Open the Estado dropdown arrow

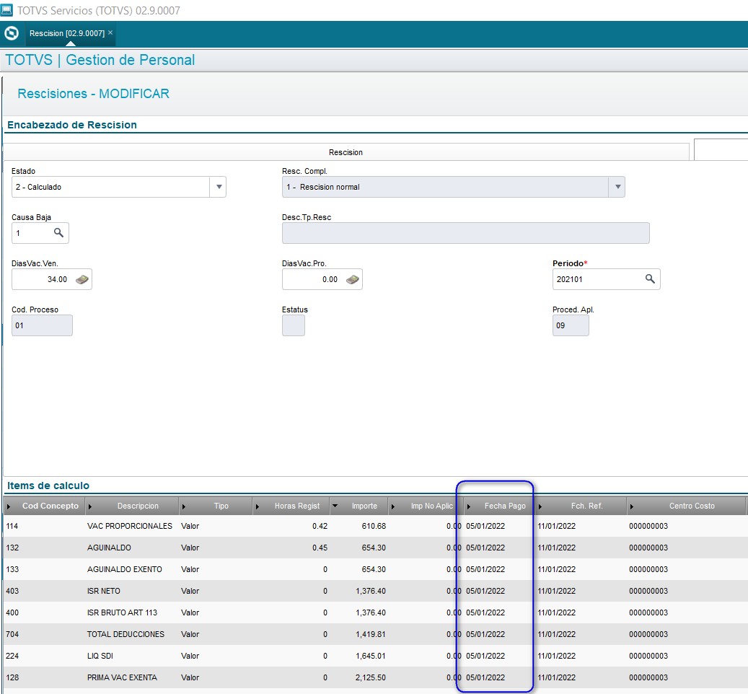tap(219, 187)
